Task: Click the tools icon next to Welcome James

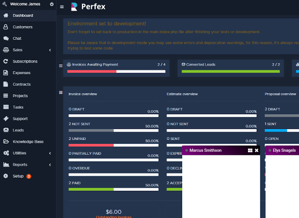Action: click(x=4, y=4)
